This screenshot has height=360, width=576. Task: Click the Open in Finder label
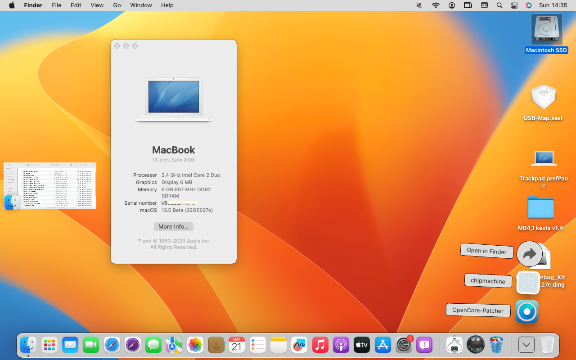[486, 251]
